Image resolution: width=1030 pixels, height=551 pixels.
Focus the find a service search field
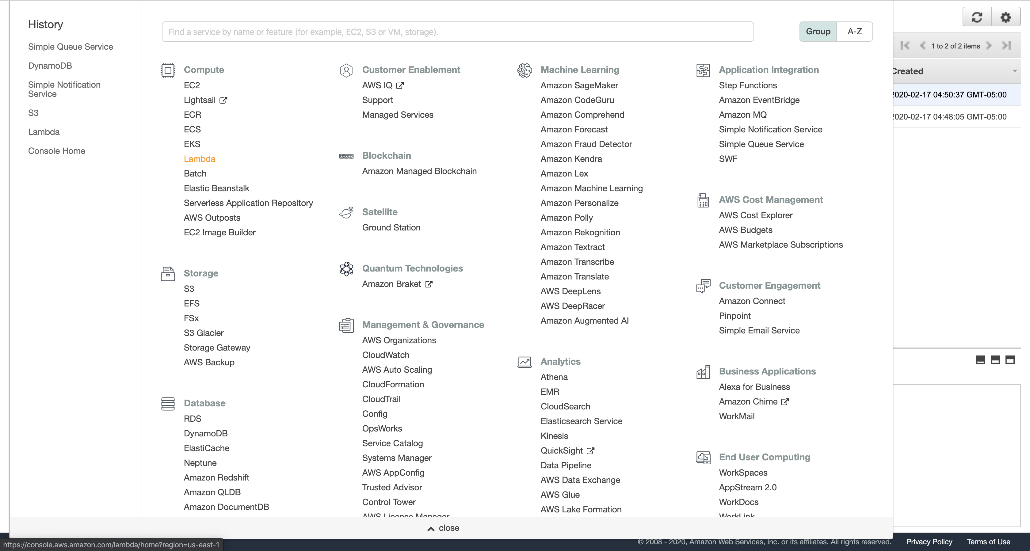[457, 32]
